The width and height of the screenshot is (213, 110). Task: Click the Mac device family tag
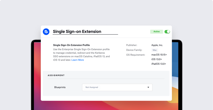click(155, 50)
